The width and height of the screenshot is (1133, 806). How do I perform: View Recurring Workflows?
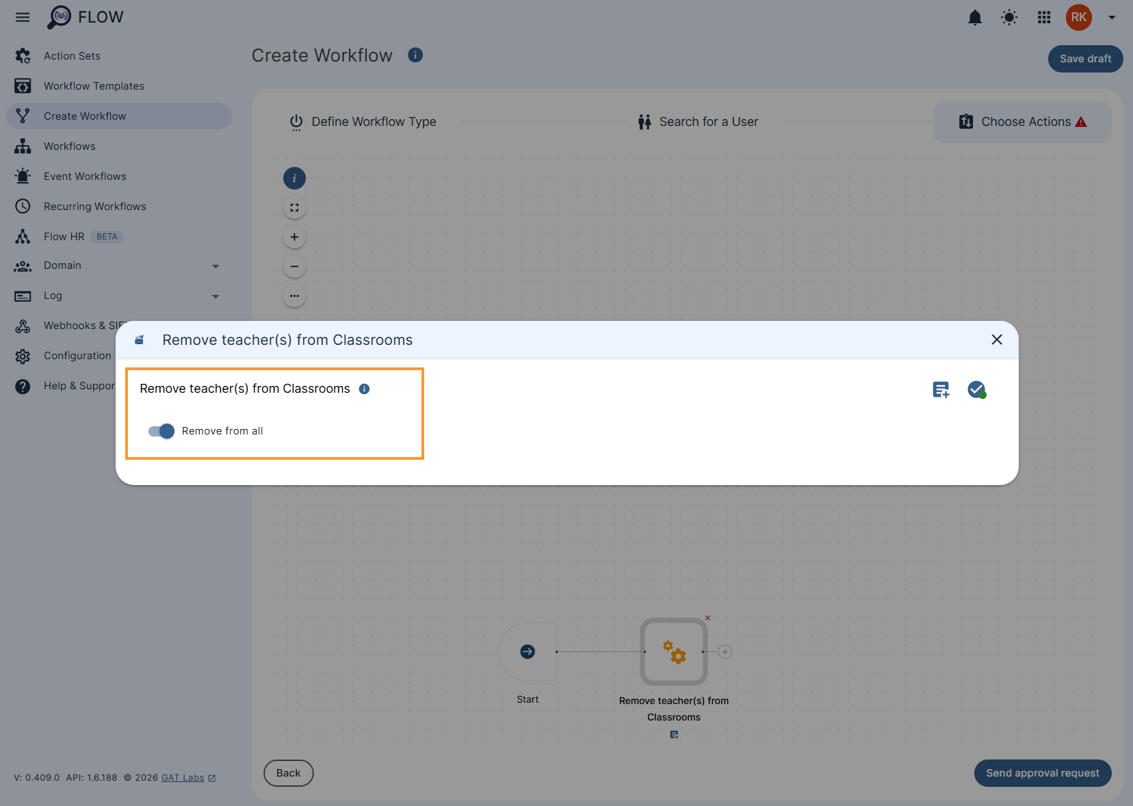click(94, 206)
